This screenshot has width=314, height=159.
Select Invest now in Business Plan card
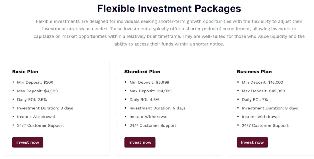point(252,142)
